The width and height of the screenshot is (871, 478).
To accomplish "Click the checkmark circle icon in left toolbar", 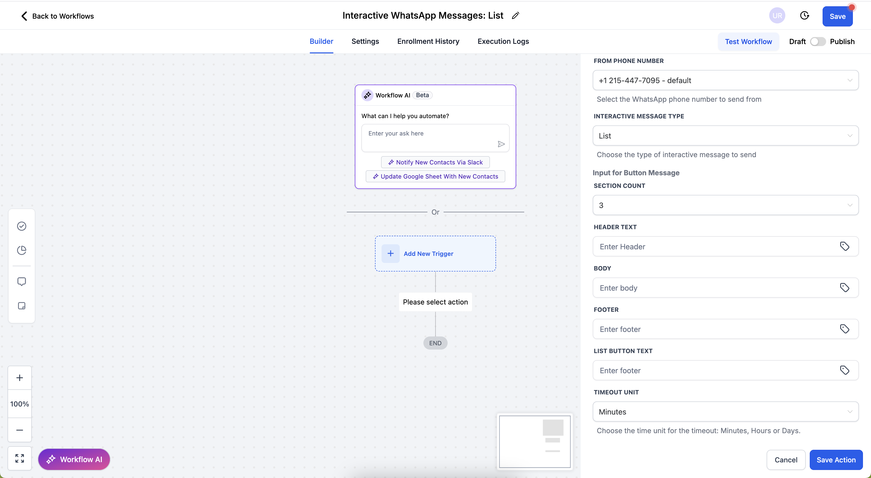I will point(22,226).
